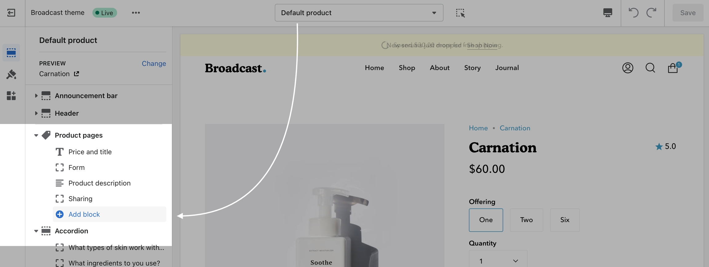Activate the inspector selection tool icon
709x267 pixels.
tap(460, 13)
